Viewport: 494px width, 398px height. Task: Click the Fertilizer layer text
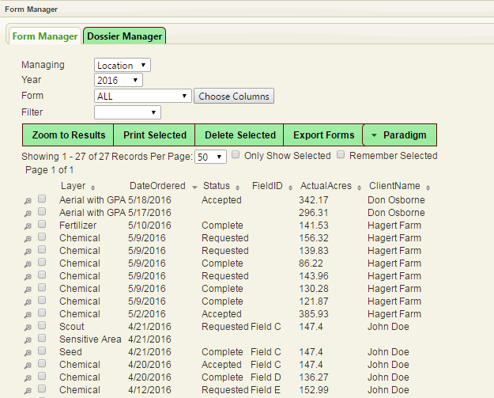pyautogui.click(x=77, y=226)
